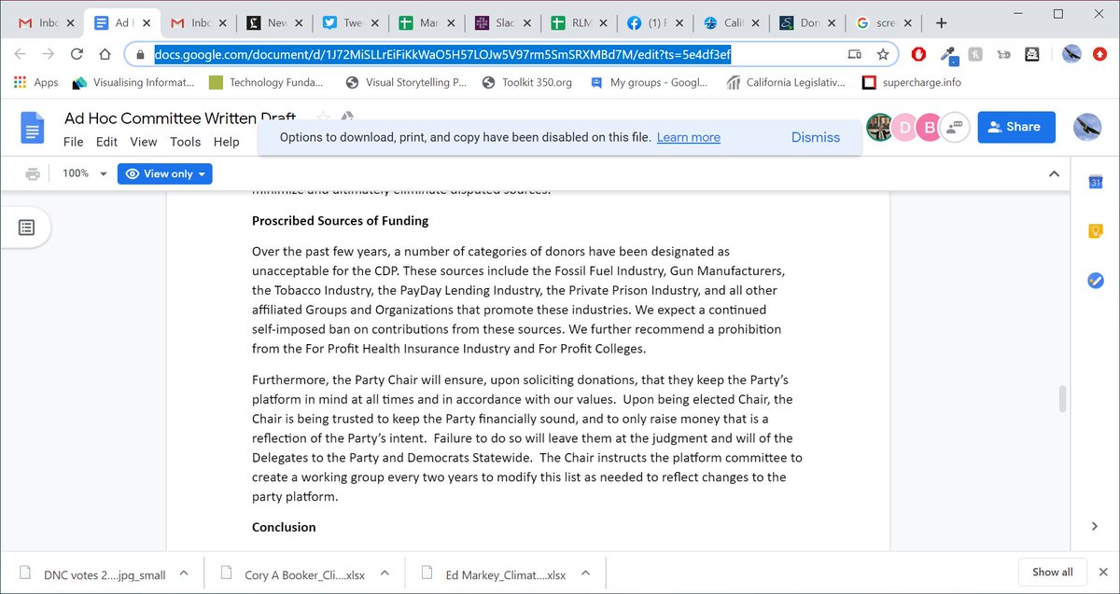Screen dimensions: 1120x594
Task: Open Google Keep side panel
Action: tap(1096, 231)
